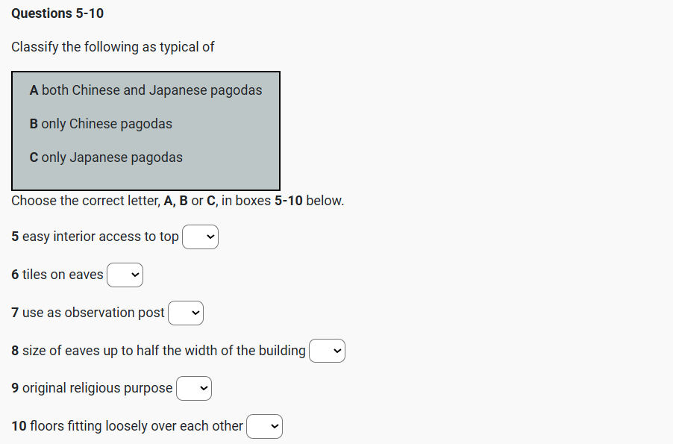
Task: Click the 'Choose the correct letter' instruction
Action: coord(178,201)
